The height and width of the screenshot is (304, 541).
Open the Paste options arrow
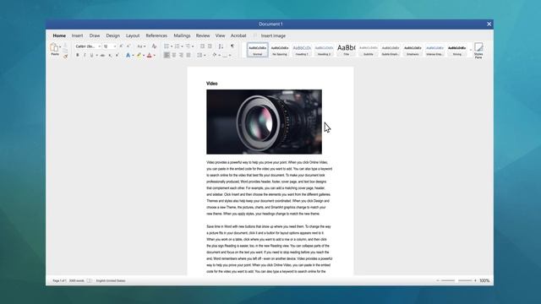[60, 47]
